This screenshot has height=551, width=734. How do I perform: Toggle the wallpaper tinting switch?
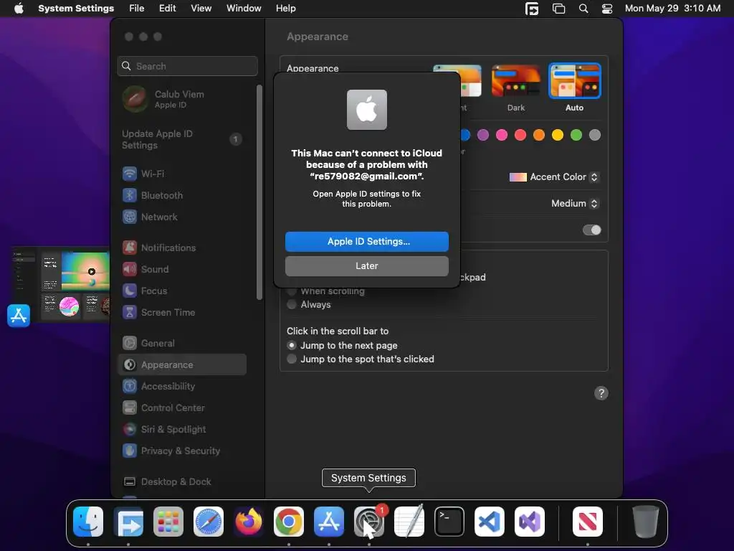click(591, 230)
